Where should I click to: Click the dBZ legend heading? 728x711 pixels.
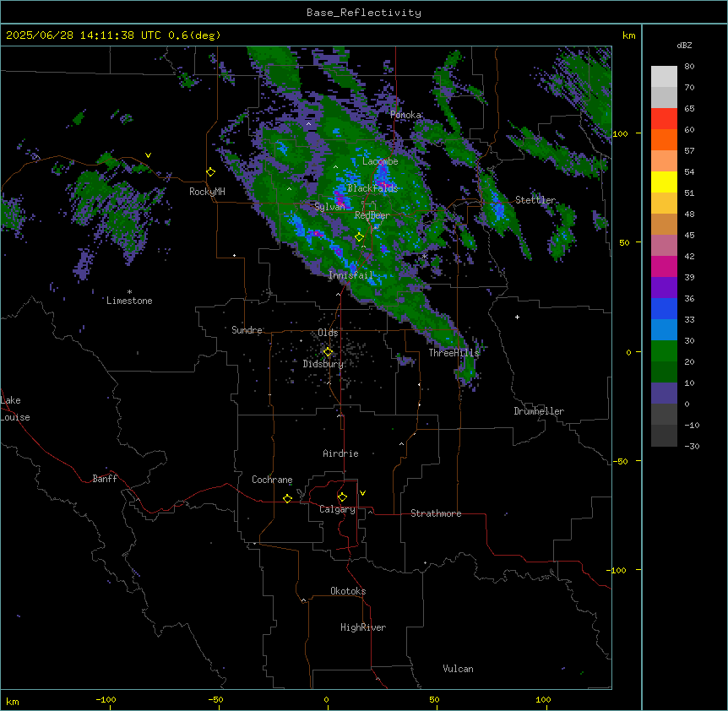point(684,45)
